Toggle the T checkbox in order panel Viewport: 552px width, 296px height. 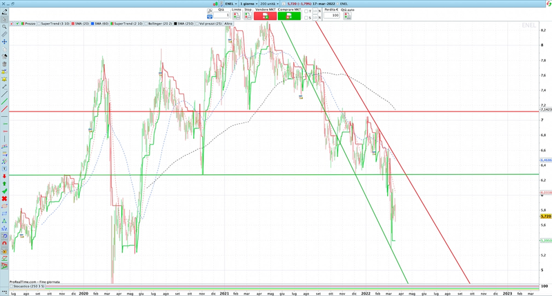coord(306,11)
